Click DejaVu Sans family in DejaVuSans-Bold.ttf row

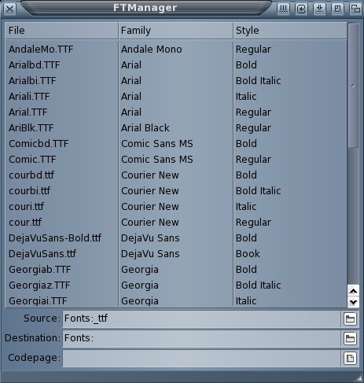click(x=150, y=238)
